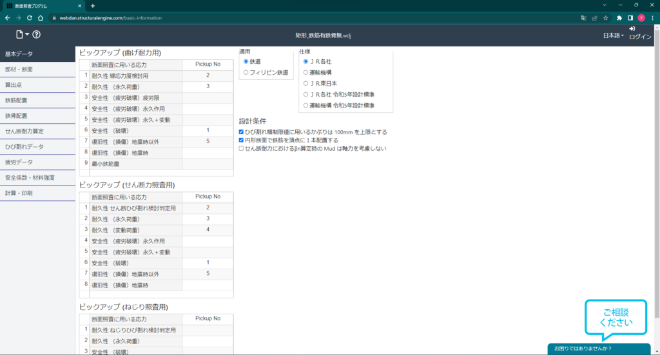Open the browser side panel icon
Viewport: 660px width, 355px height.
tap(630, 18)
